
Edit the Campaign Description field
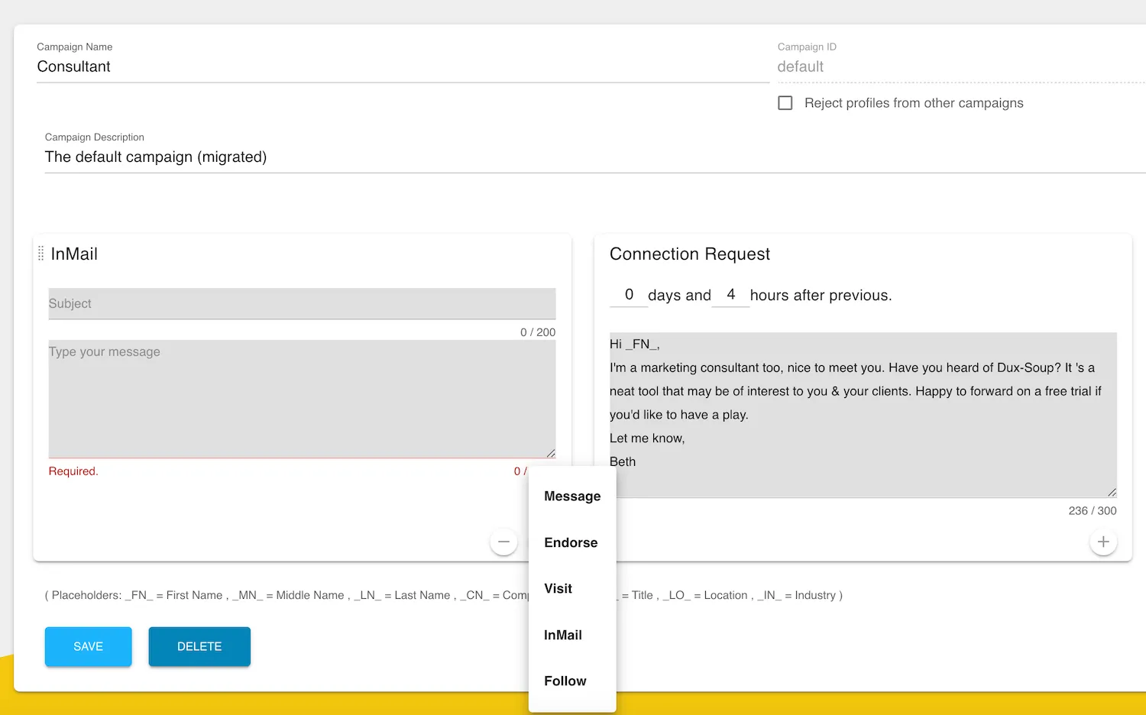(x=595, y=157)
